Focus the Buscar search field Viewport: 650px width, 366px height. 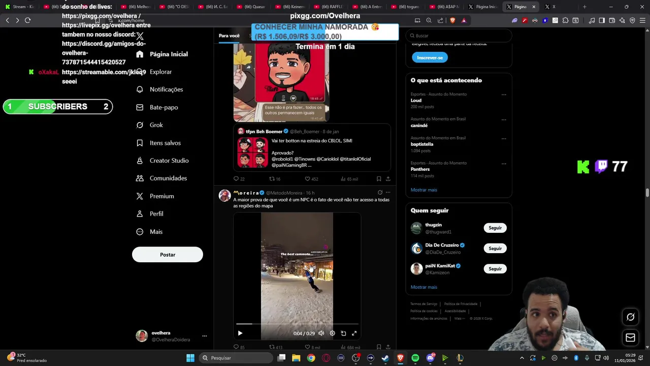coord(459,36)
